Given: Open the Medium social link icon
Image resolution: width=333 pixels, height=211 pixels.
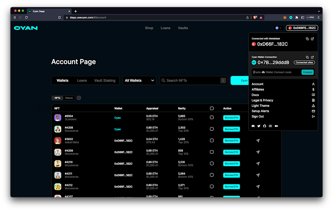Looking at the screenshot, I should pyautogui.click(x=276, y=126).
